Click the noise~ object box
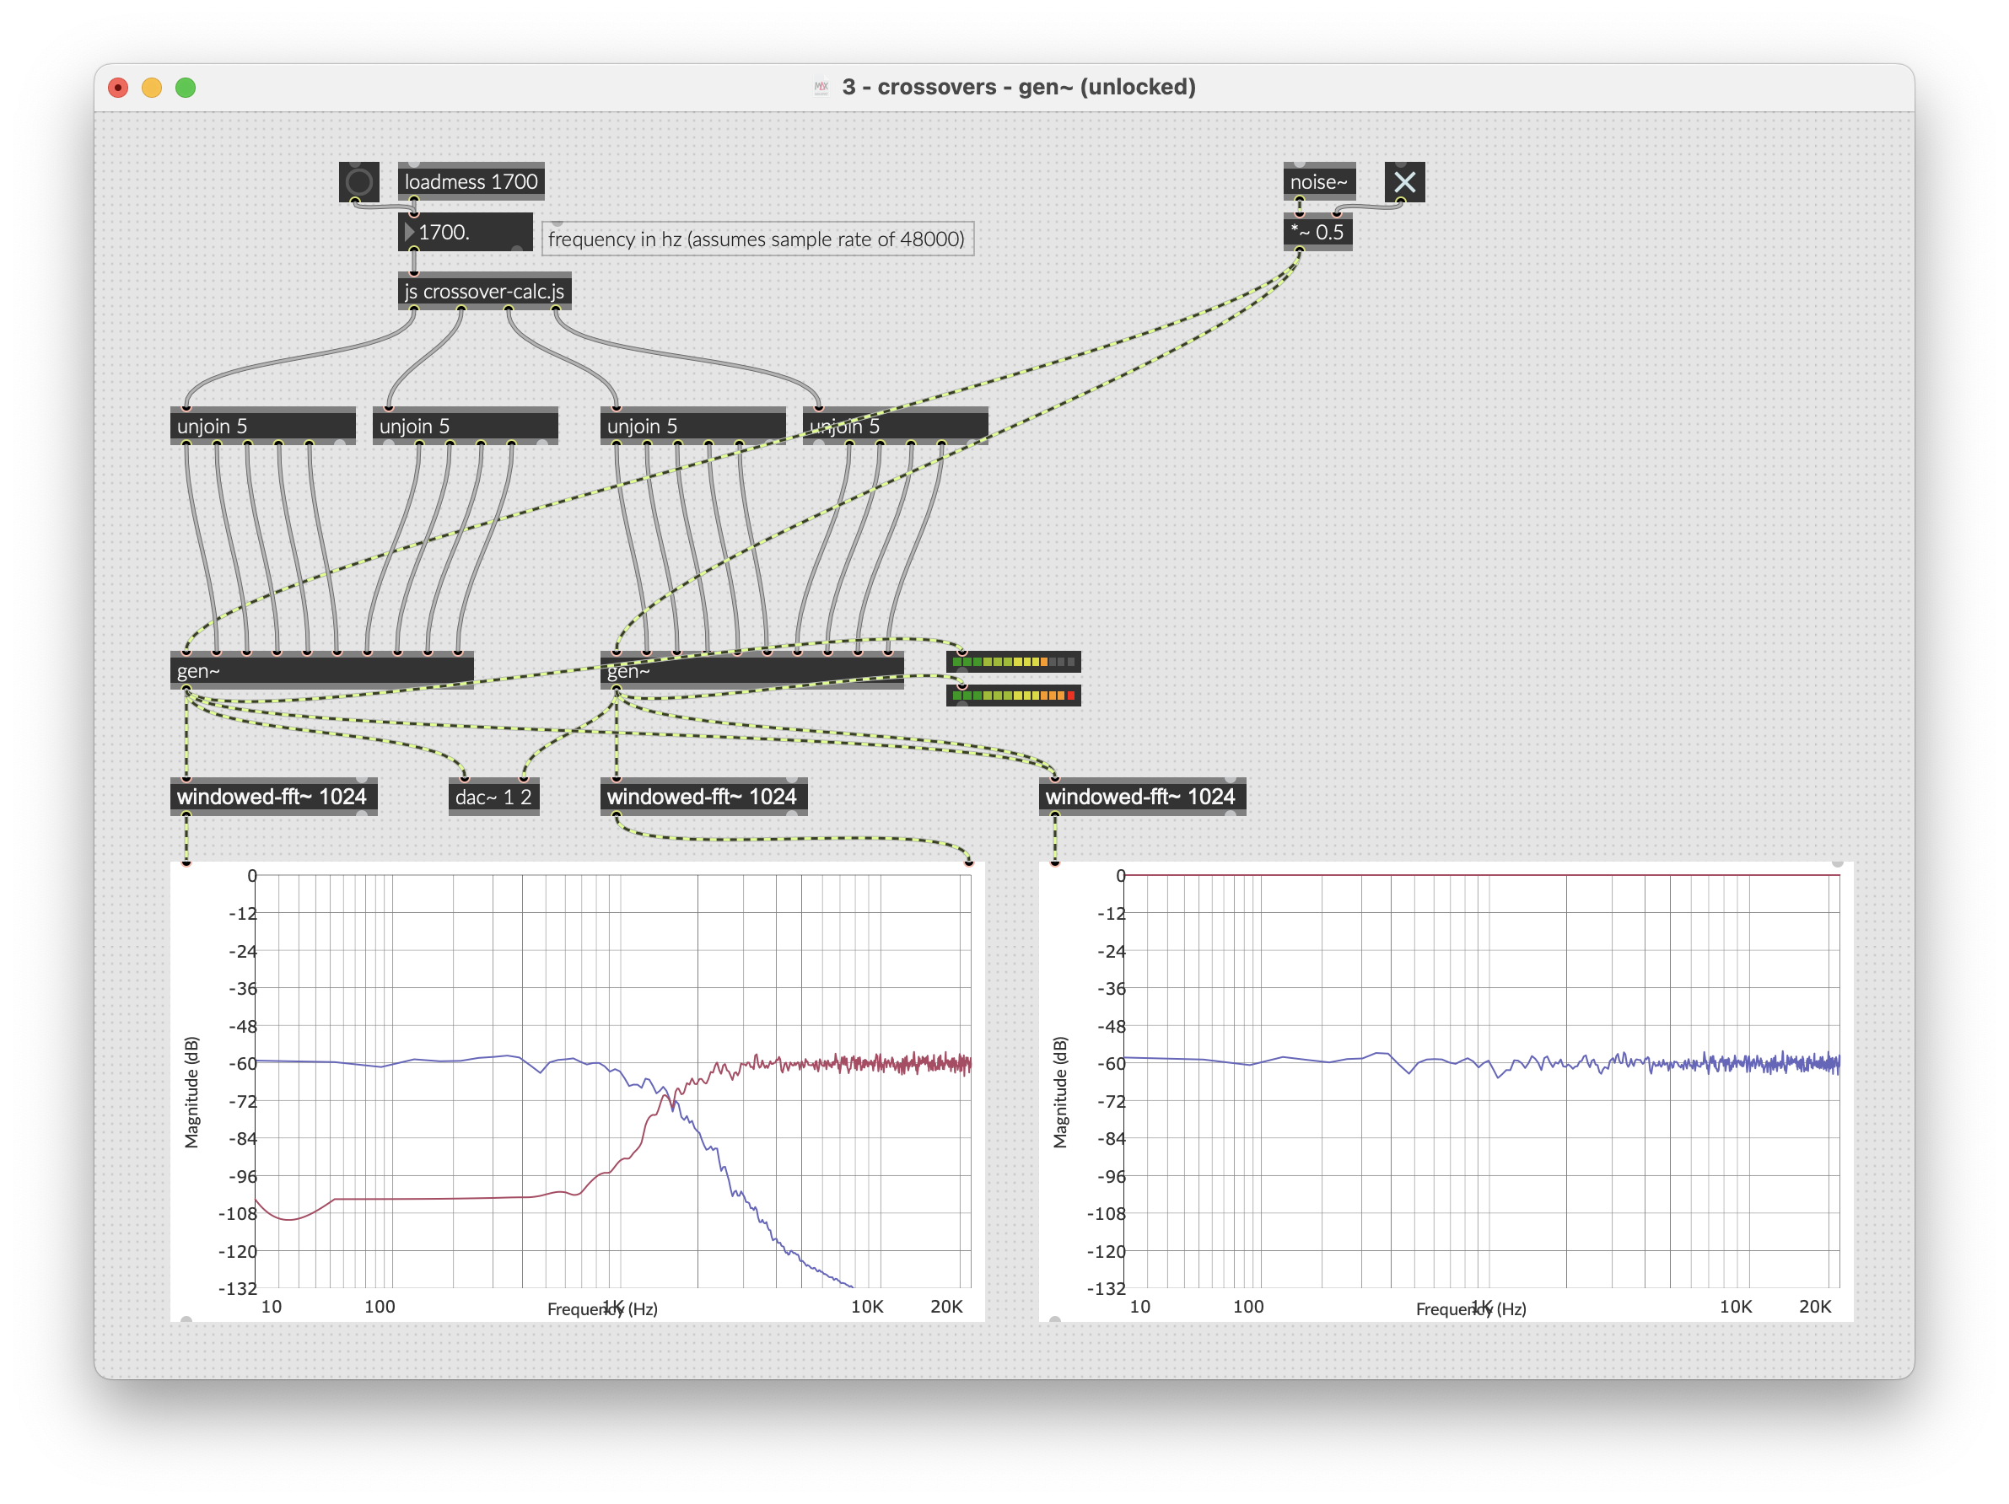This screenshot has height=1504, width=2009. pyautogui.click(x=1318, y=181)
